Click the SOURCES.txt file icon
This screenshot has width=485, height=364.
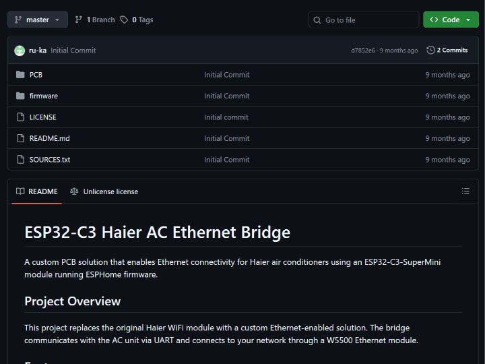click(20, 160)
